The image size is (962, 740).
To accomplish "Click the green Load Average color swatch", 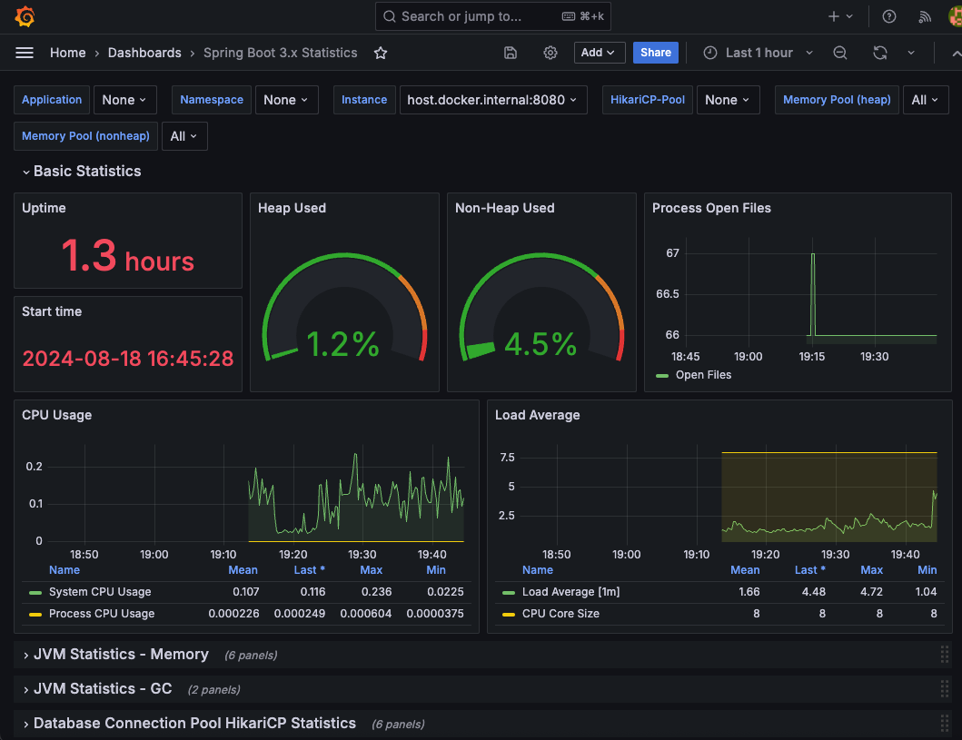I will [x=508, y=592].
